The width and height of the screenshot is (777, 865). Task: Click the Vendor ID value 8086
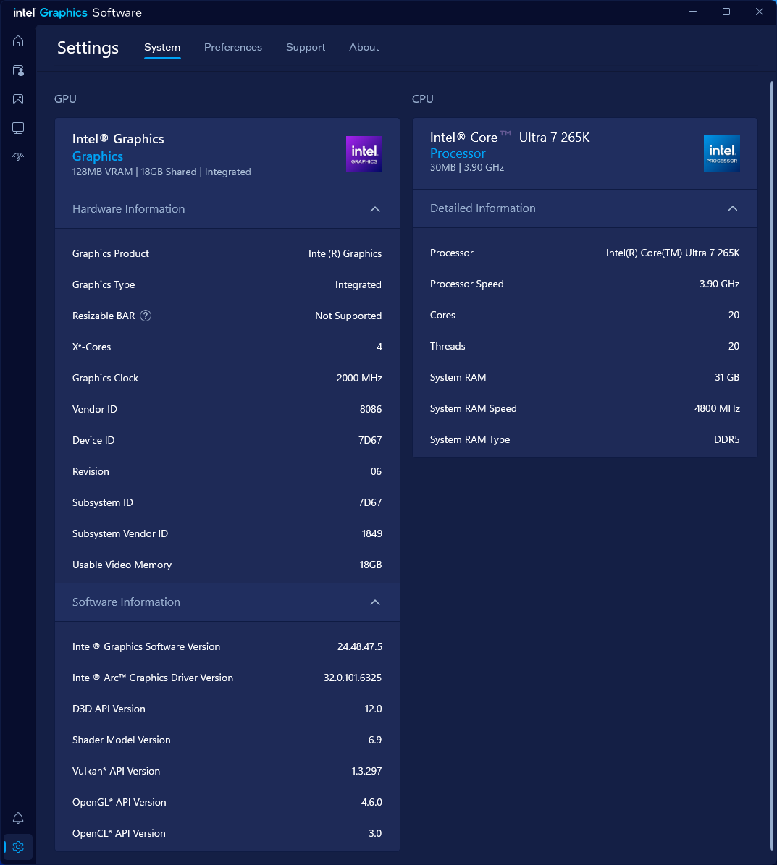click(371, 409)
